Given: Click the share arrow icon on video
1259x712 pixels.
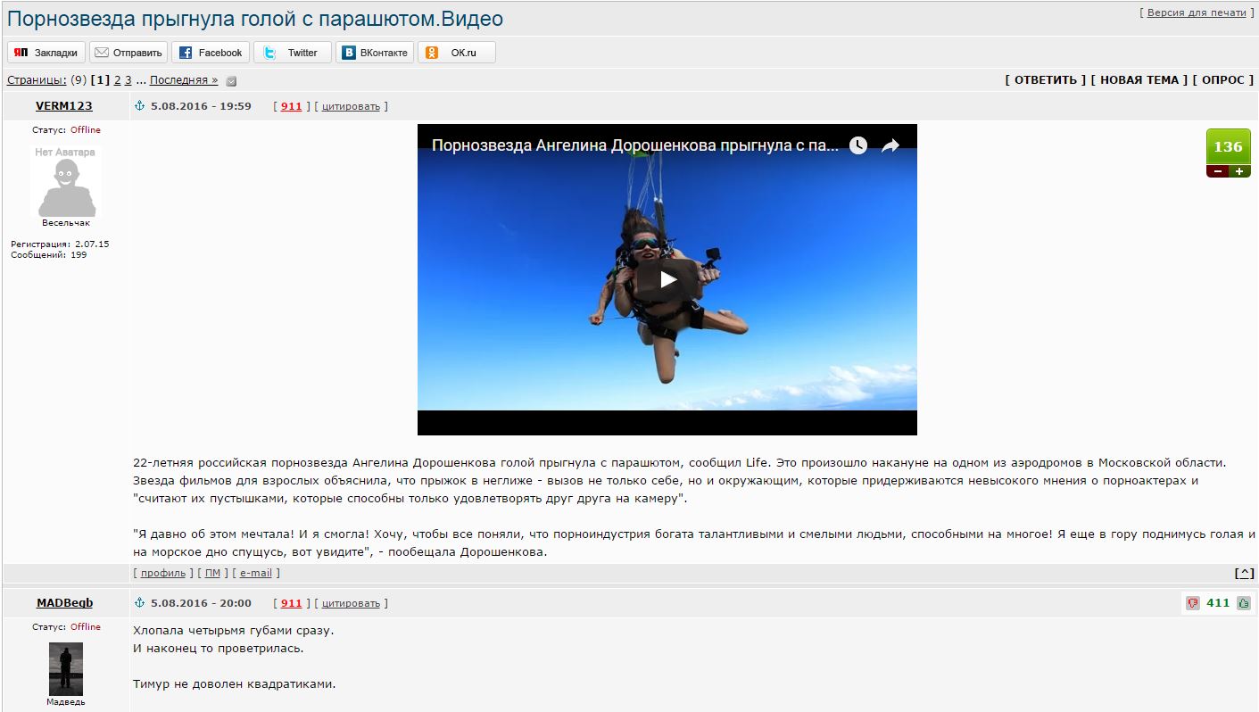Looking at the screenshot, I should 890,145.
